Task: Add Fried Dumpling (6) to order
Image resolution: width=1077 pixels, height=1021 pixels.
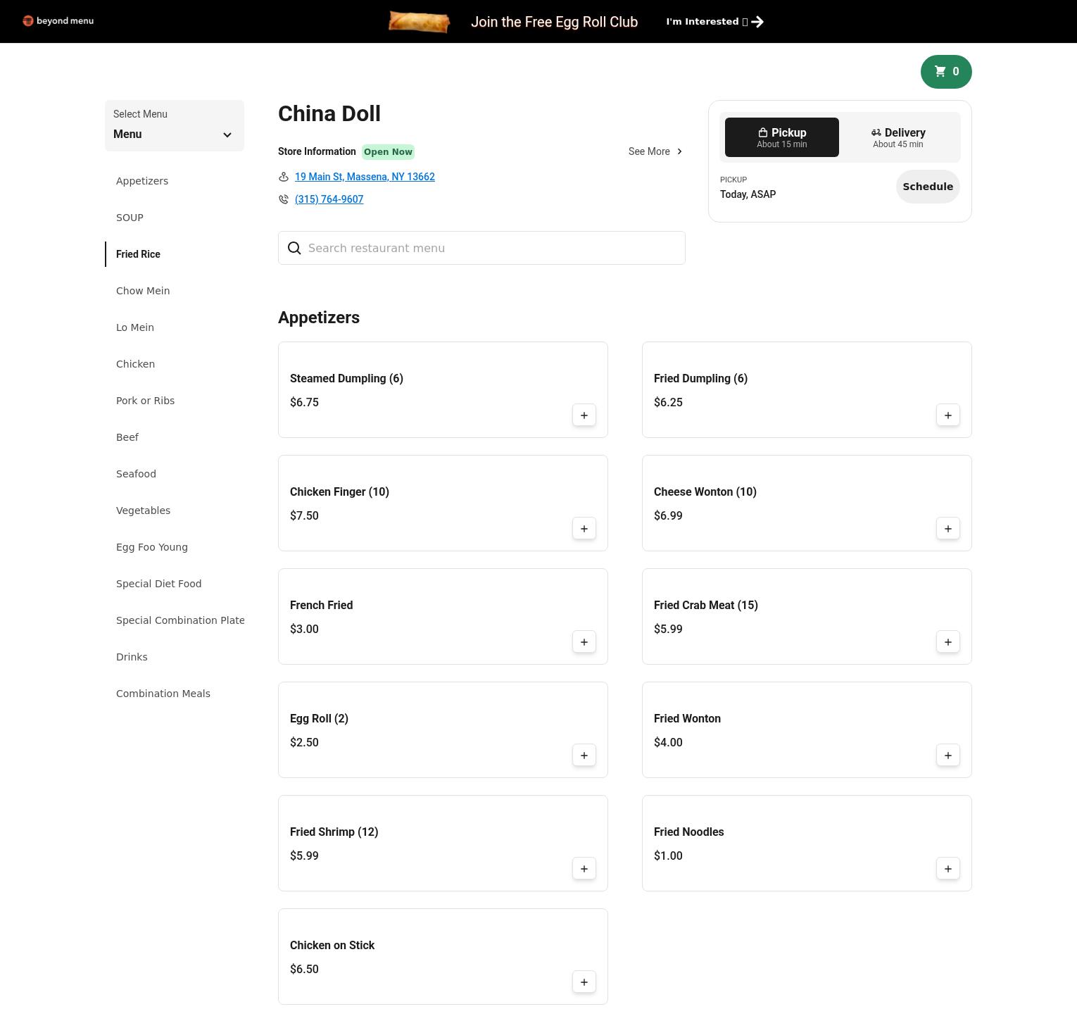Action: pyautogui.click(x=947, y=415)
